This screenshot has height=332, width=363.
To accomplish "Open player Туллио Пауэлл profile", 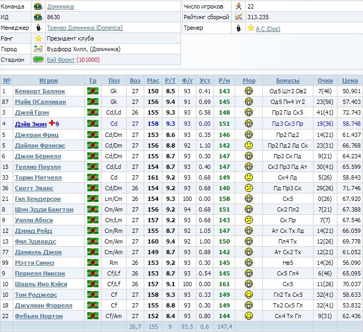I will [x=38, y=167].
